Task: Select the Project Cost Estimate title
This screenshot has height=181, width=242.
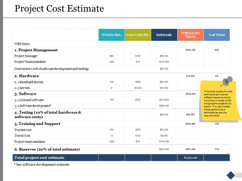Action: pos(59,9)
